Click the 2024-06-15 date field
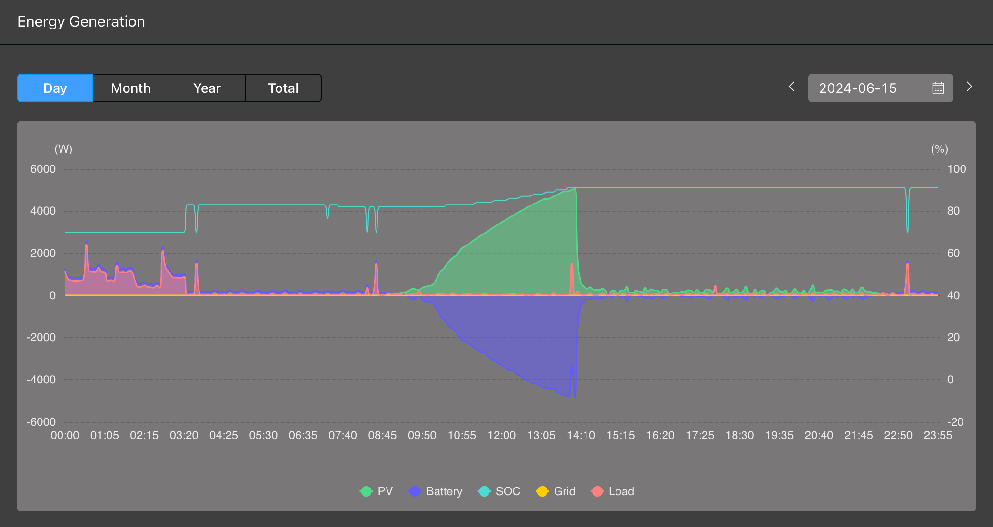 [880, 88]
